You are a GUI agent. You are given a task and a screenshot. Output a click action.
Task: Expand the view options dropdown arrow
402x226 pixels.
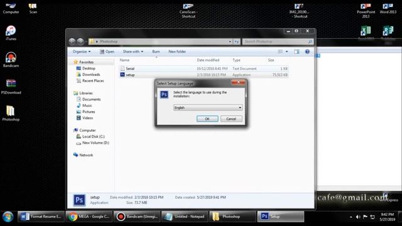click(x=286, y=51)
